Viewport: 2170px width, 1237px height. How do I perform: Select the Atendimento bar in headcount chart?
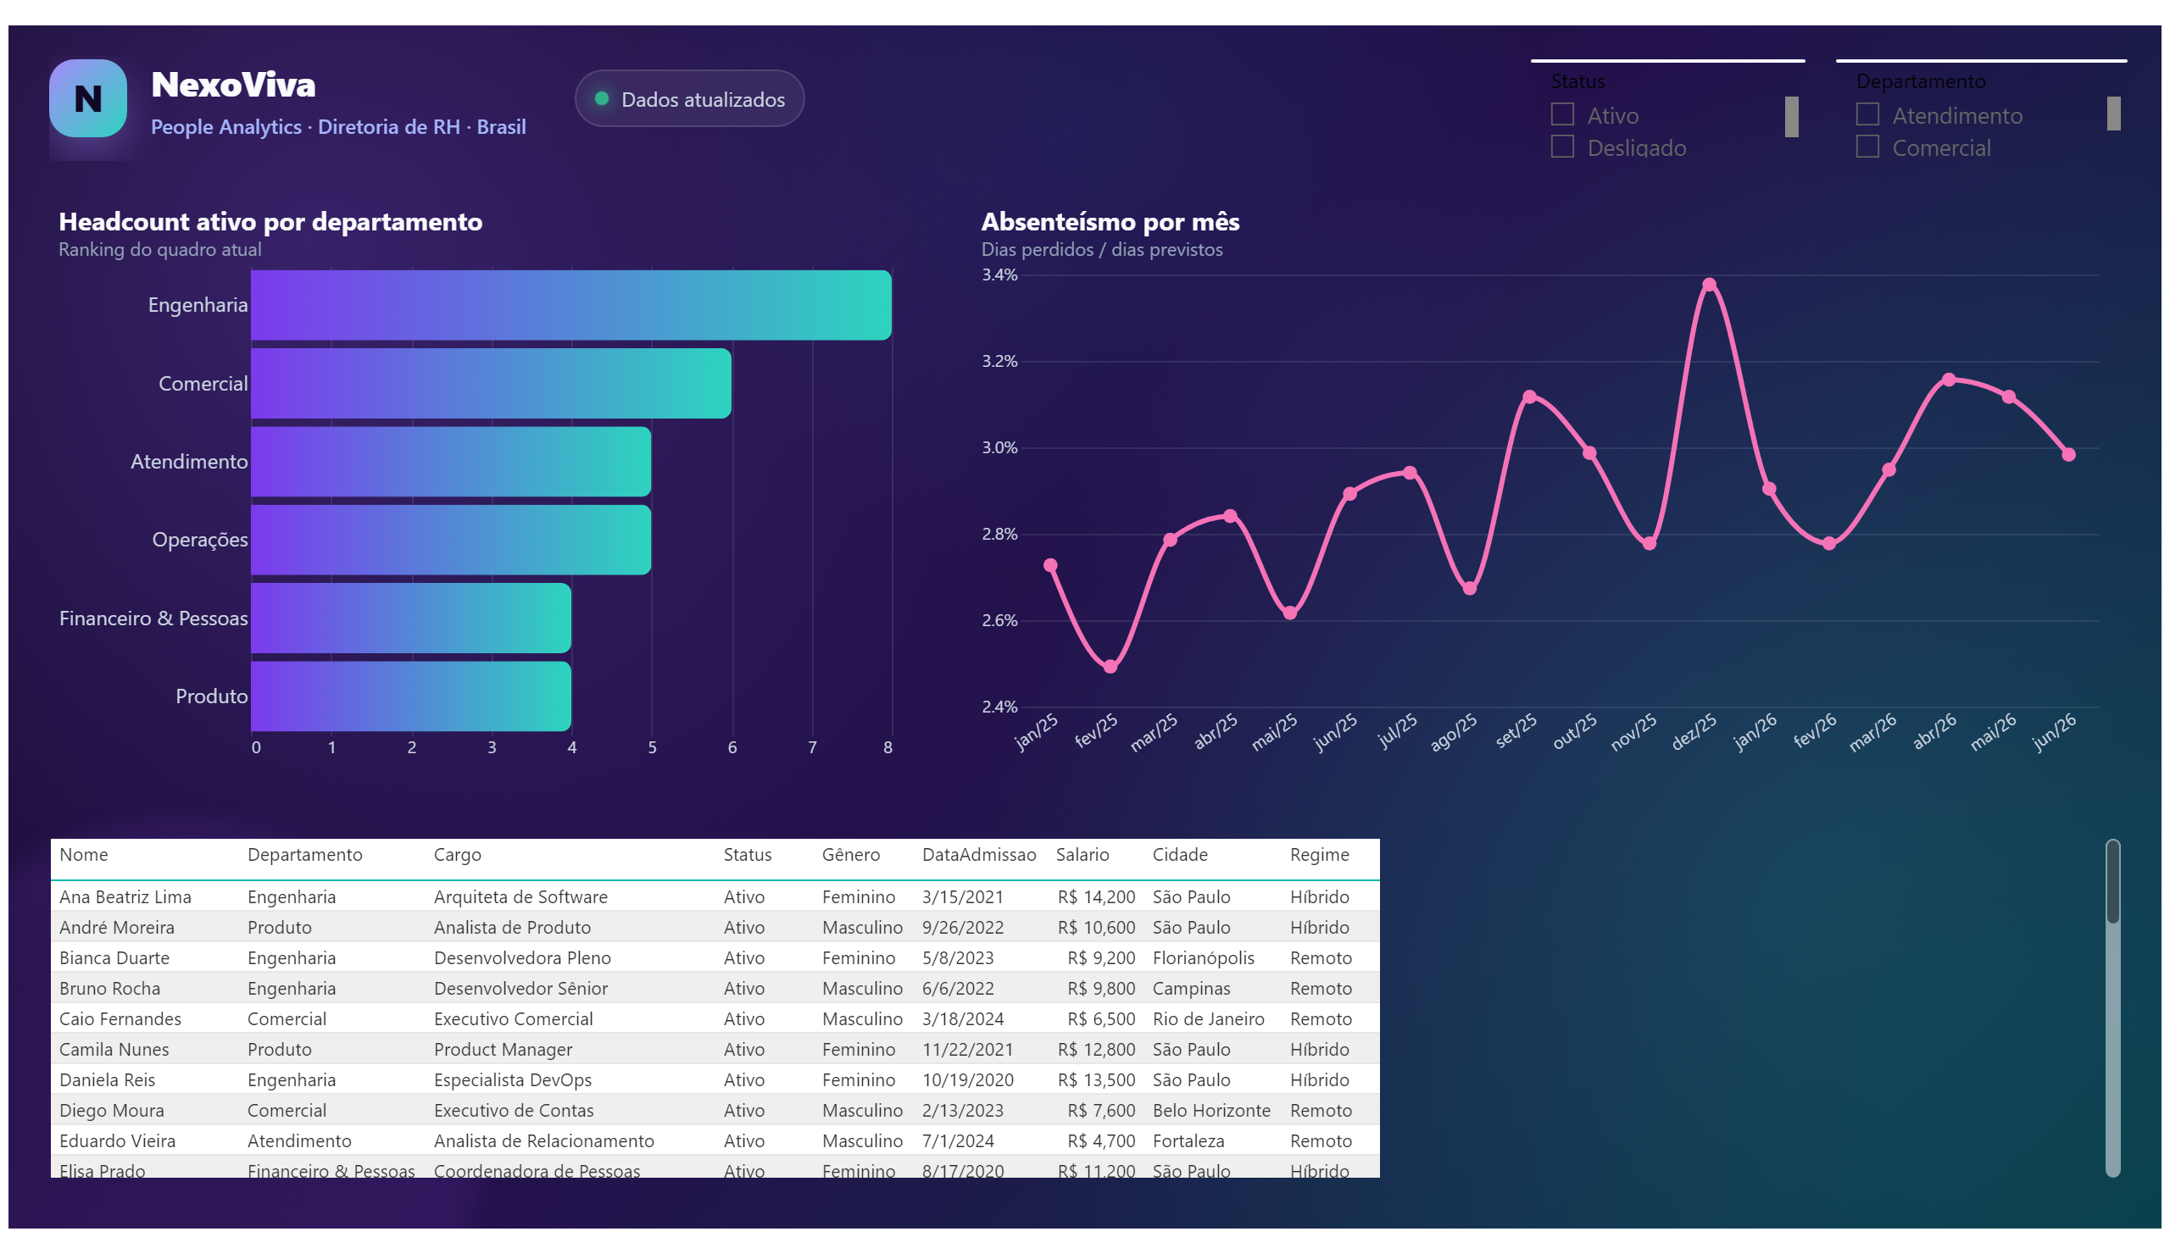point(451,461)
